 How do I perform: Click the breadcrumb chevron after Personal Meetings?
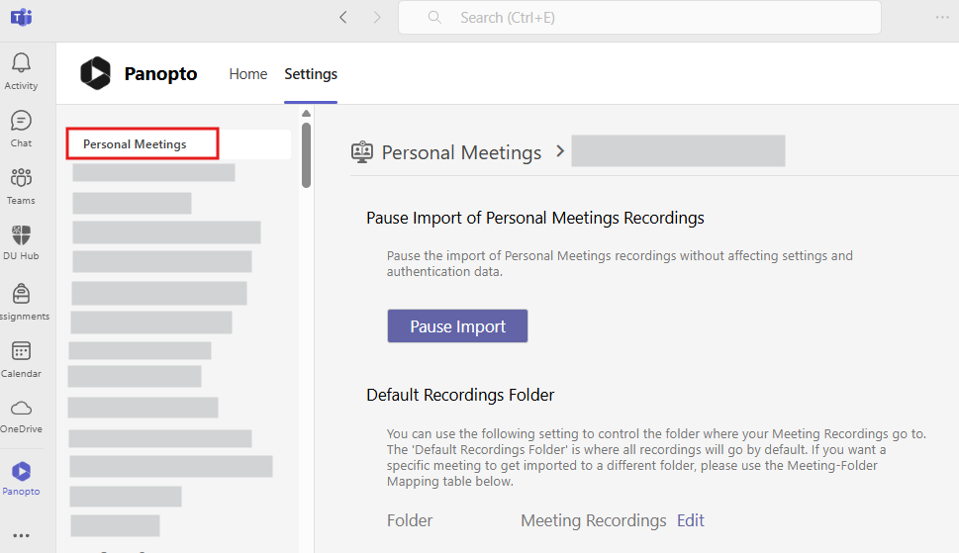pyautogui.click(x=559, y=151)
